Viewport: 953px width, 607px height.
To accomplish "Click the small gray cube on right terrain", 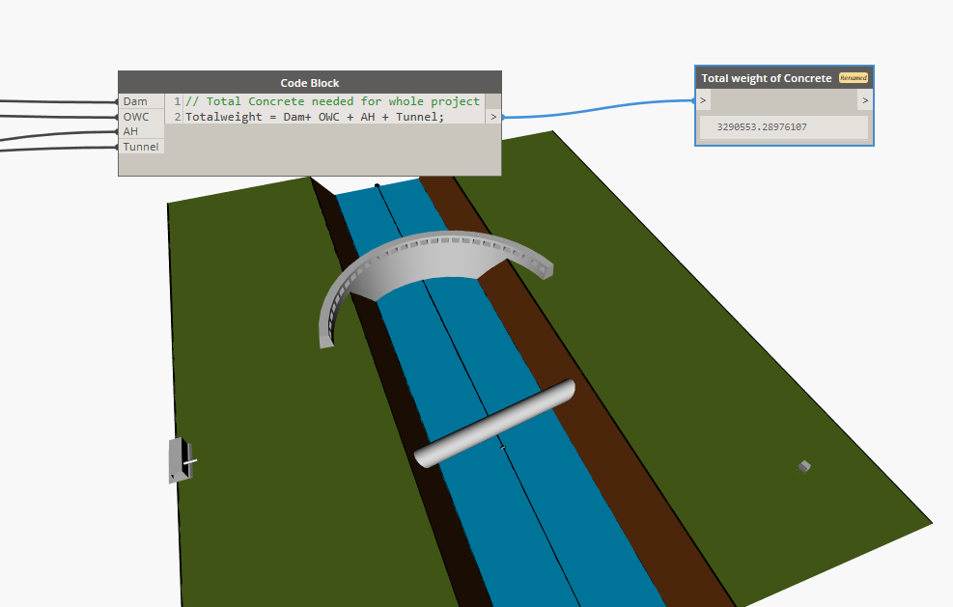I will (x=804, y=467).
